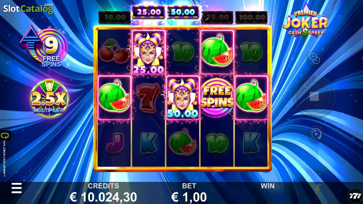Screen dimensions: 363x204
Task: Select the dimmed 100,00 prize tab
Action: click(251, 17)
